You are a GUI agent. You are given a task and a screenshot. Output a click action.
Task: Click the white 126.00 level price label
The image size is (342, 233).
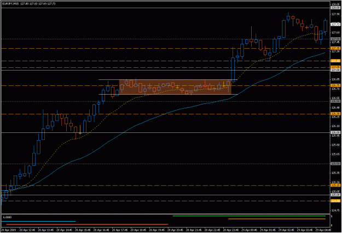pos(335,132)
